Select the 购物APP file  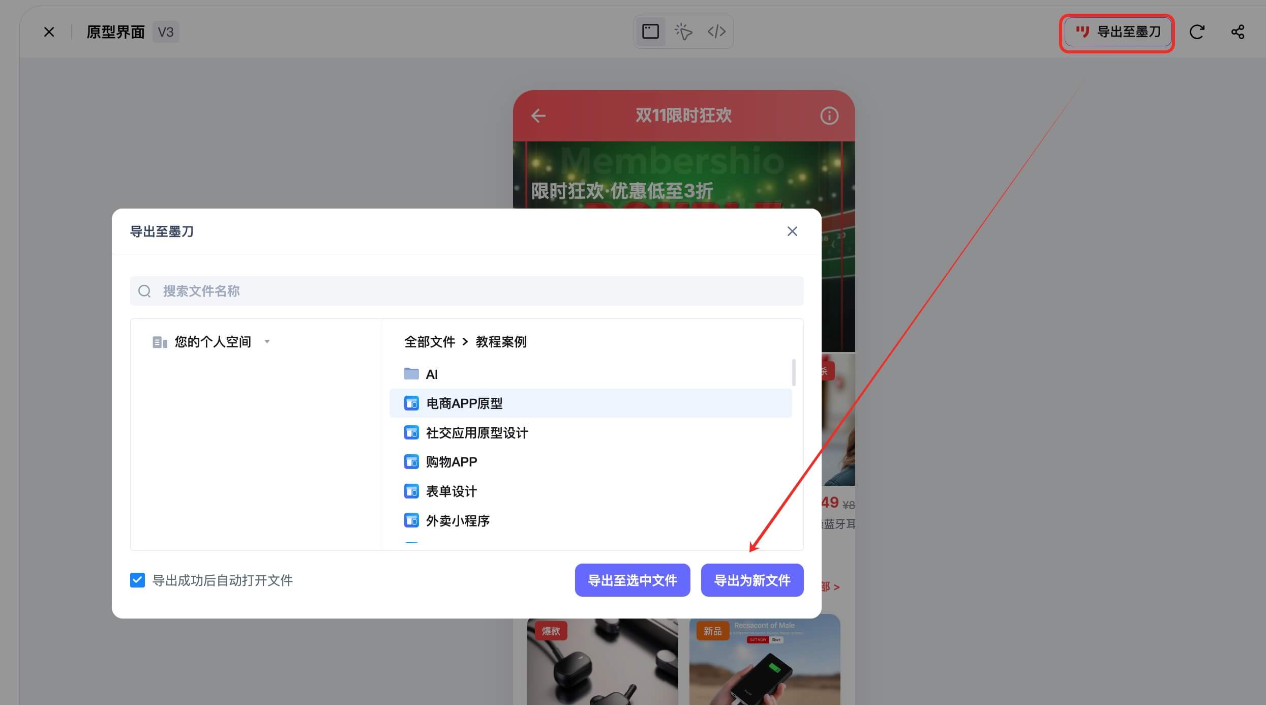pyautogui.click(x=591, y=462)
